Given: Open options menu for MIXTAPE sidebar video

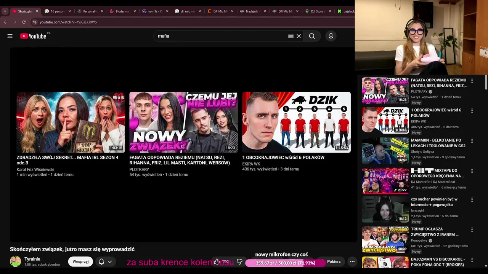Looking at the screenshot, I should pyautogui.click(x=472, y=171).
